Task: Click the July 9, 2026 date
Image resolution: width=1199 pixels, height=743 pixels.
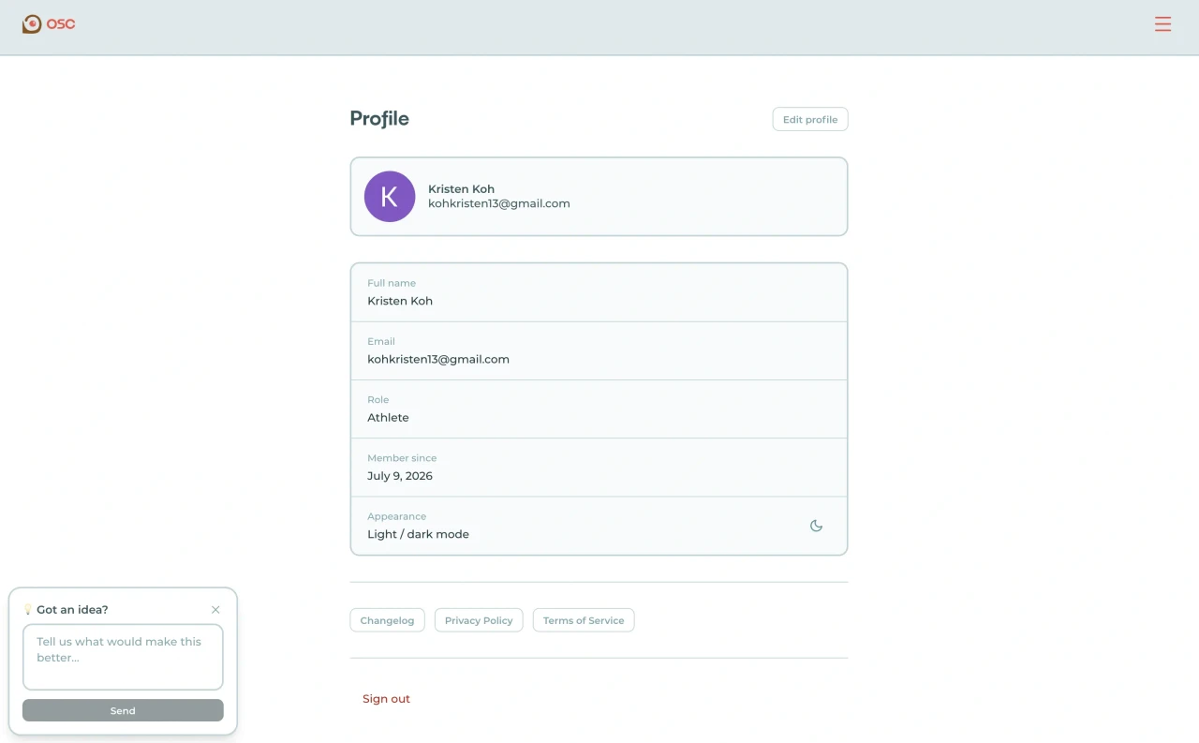Action: click(x=400, y=476)
